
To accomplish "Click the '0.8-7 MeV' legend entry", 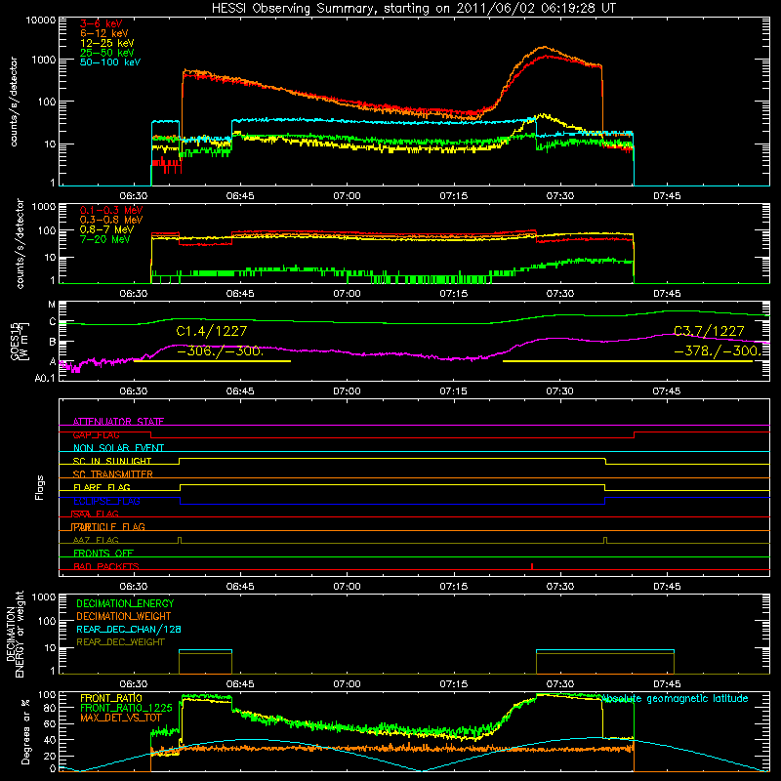I will 106,229.
